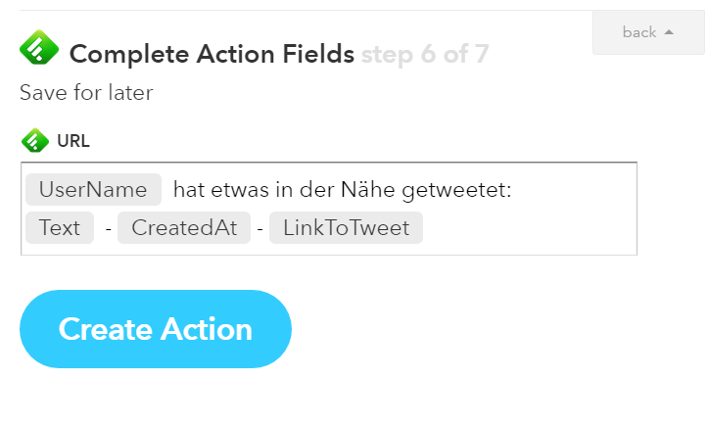Click the Complete Action Fields heading
This screenshot has width=708, height=427.
pyautogui.click(x=212, y=54)
